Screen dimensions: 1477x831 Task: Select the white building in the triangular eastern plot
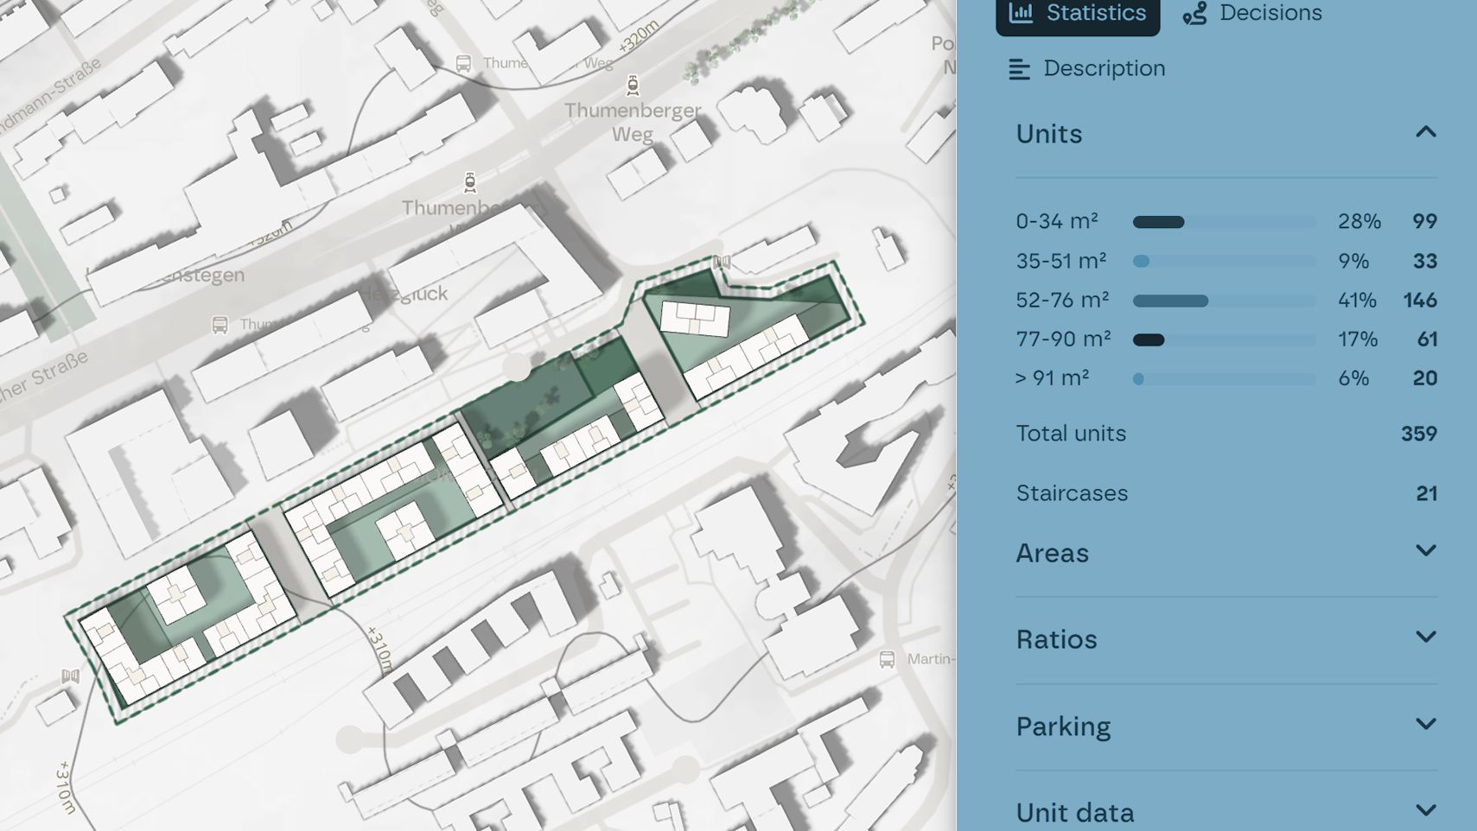(695, 318)
